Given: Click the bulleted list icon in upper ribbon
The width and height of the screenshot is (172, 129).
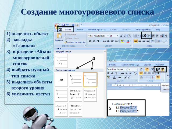Looking at the screenshot, I should pos(136,36).
